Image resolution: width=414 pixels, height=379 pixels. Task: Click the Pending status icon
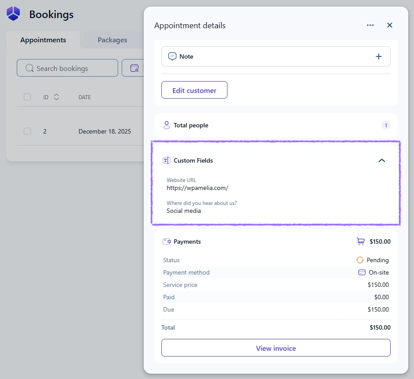pyautogui.click(x=360, y=260)
